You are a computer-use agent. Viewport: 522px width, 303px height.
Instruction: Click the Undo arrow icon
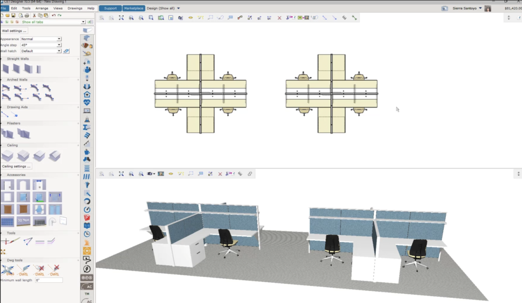[x=54, y=15]
